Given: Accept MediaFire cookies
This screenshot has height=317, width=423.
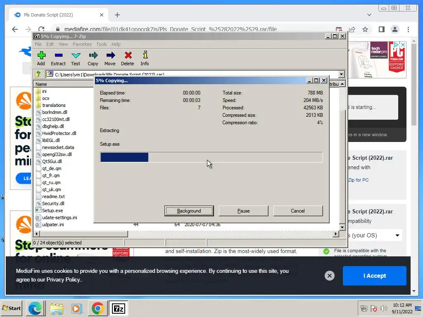Looking at the screenshot, I should (x=374, y=276).
